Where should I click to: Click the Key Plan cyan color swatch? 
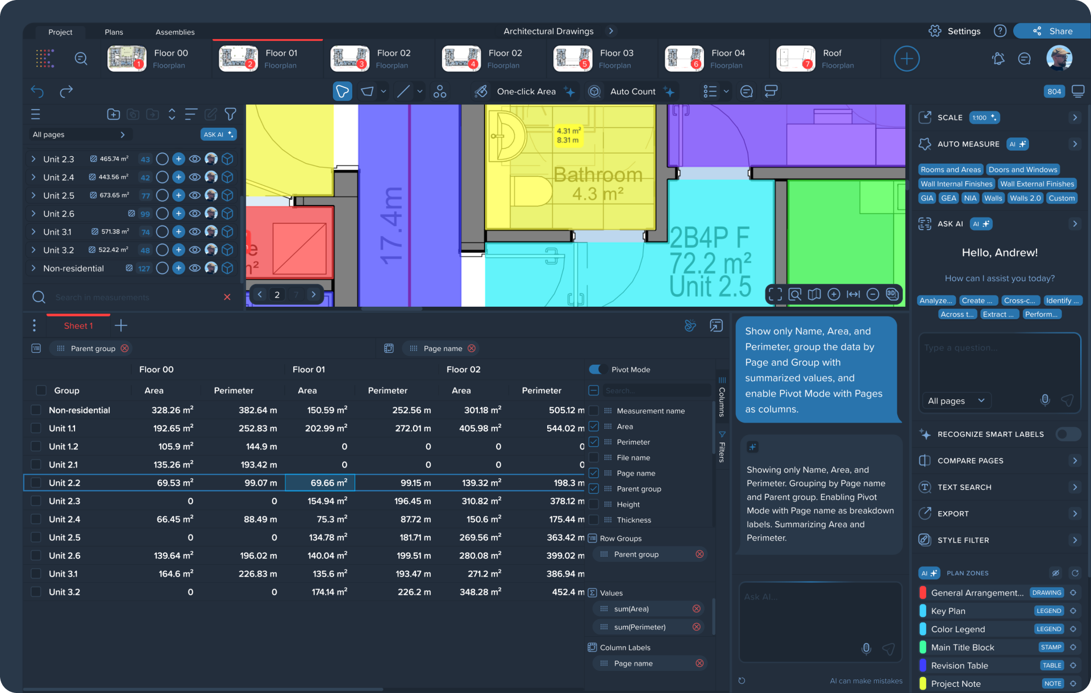pyautogui.click(x=923, y=611)
